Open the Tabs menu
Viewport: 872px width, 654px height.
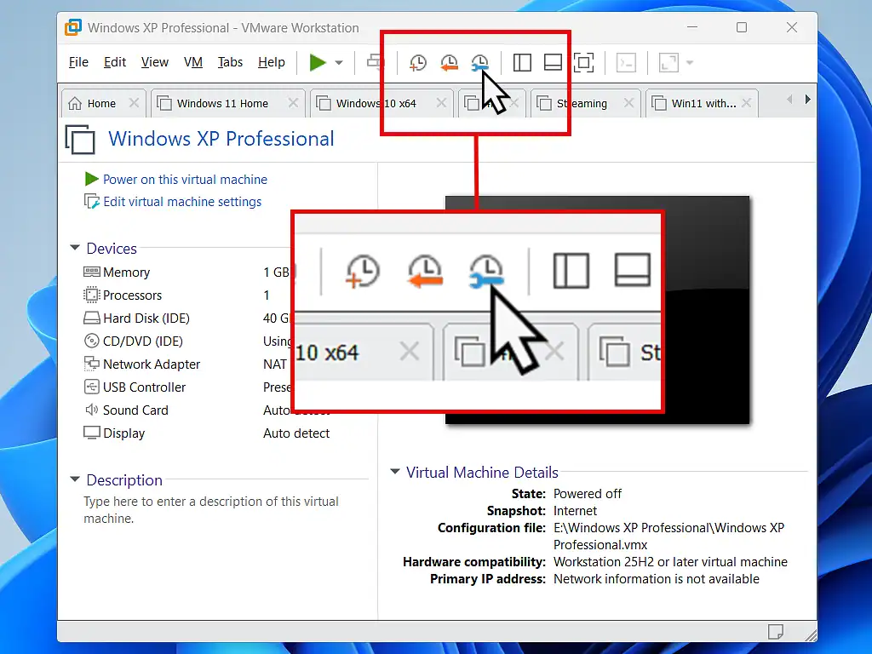point(230,62)
